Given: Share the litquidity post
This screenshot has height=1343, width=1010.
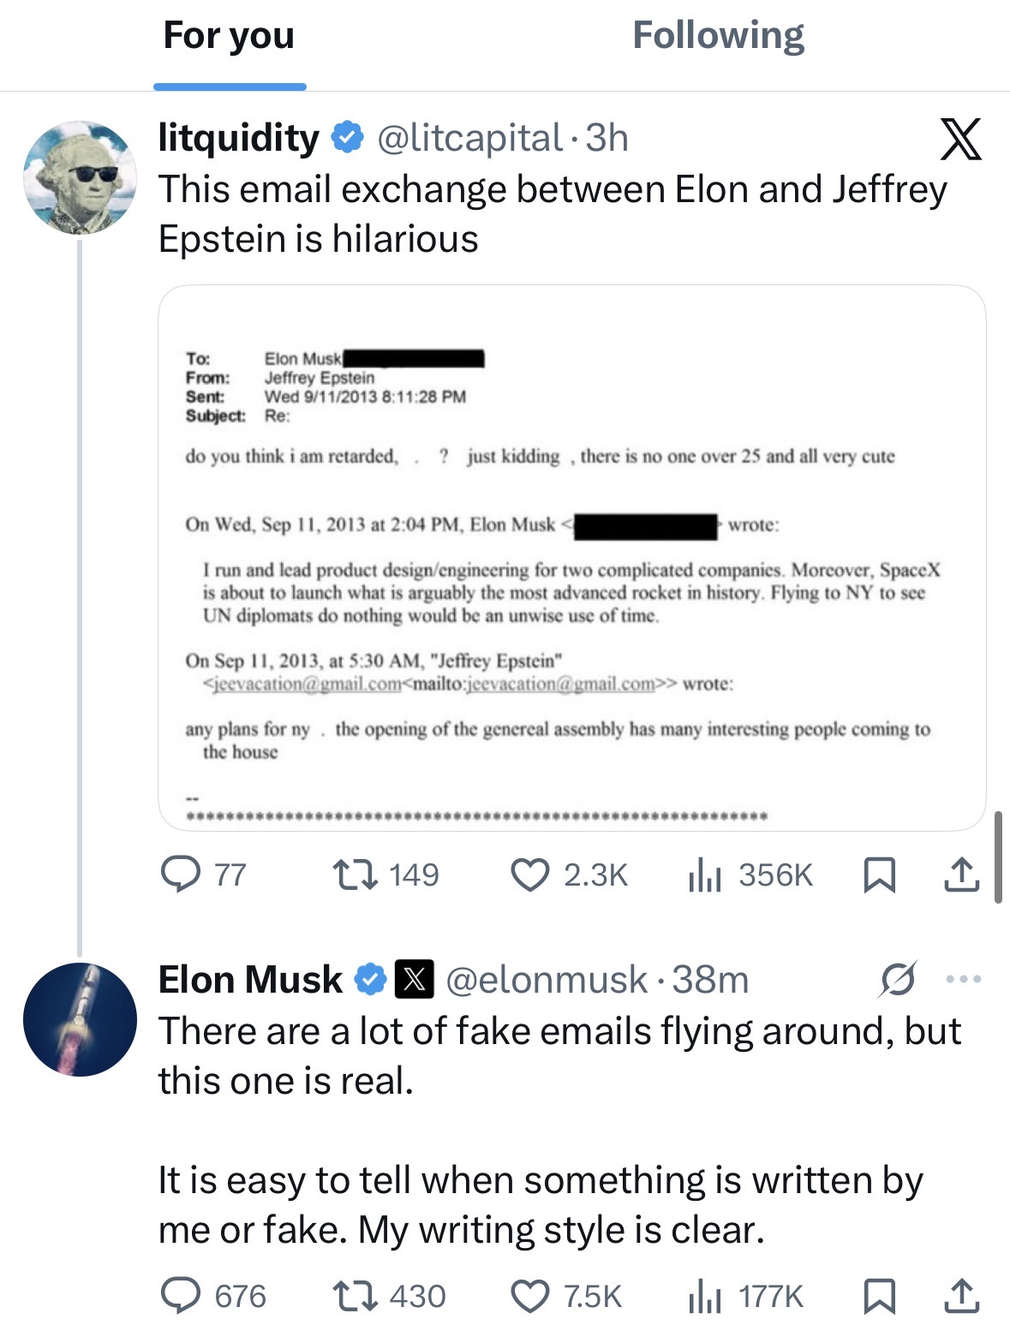Looking at the screenshot, I should point(961,874).
